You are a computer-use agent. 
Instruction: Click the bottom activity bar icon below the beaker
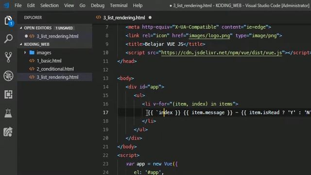[8, 132]
